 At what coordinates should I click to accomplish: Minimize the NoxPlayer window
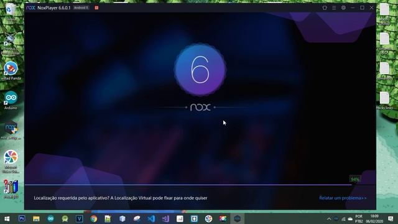[x=353, y=8]
